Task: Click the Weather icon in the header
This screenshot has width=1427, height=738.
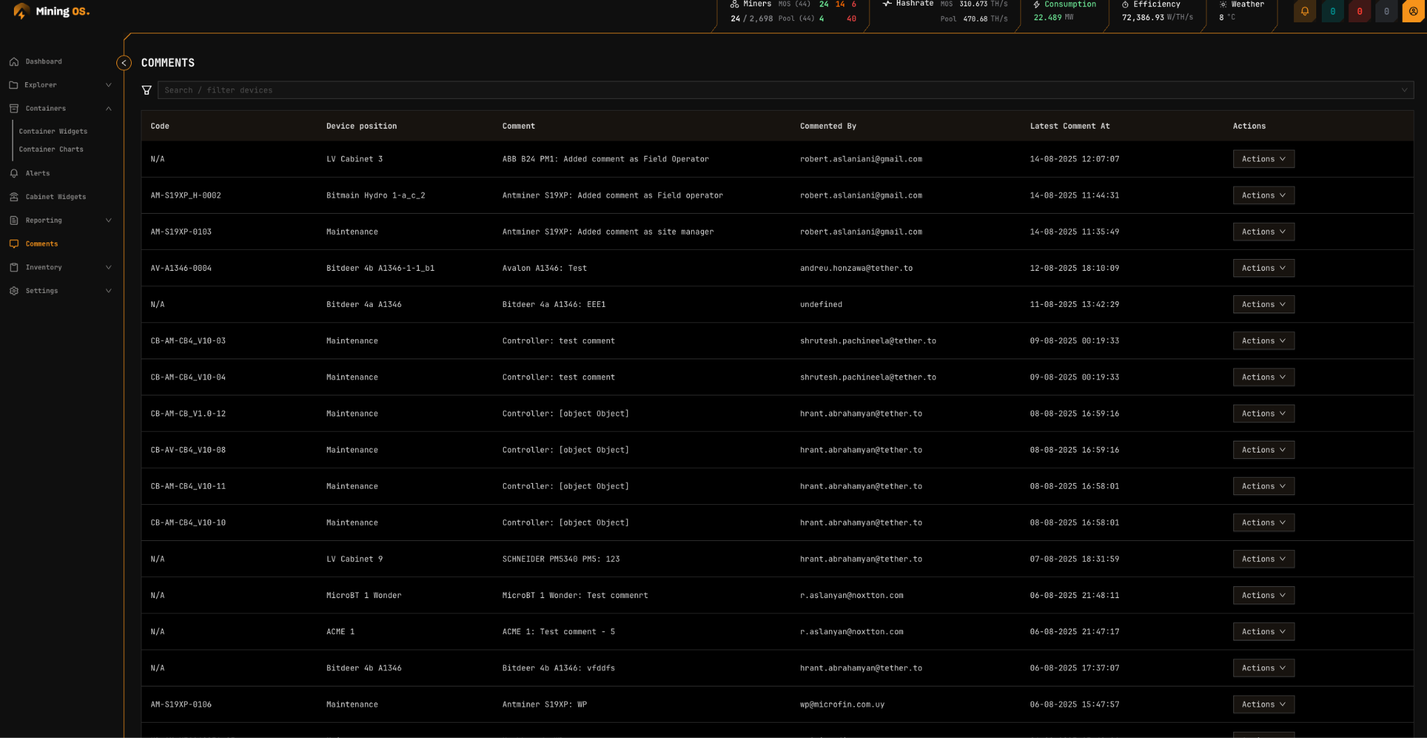Action: tap(1221, 4)
